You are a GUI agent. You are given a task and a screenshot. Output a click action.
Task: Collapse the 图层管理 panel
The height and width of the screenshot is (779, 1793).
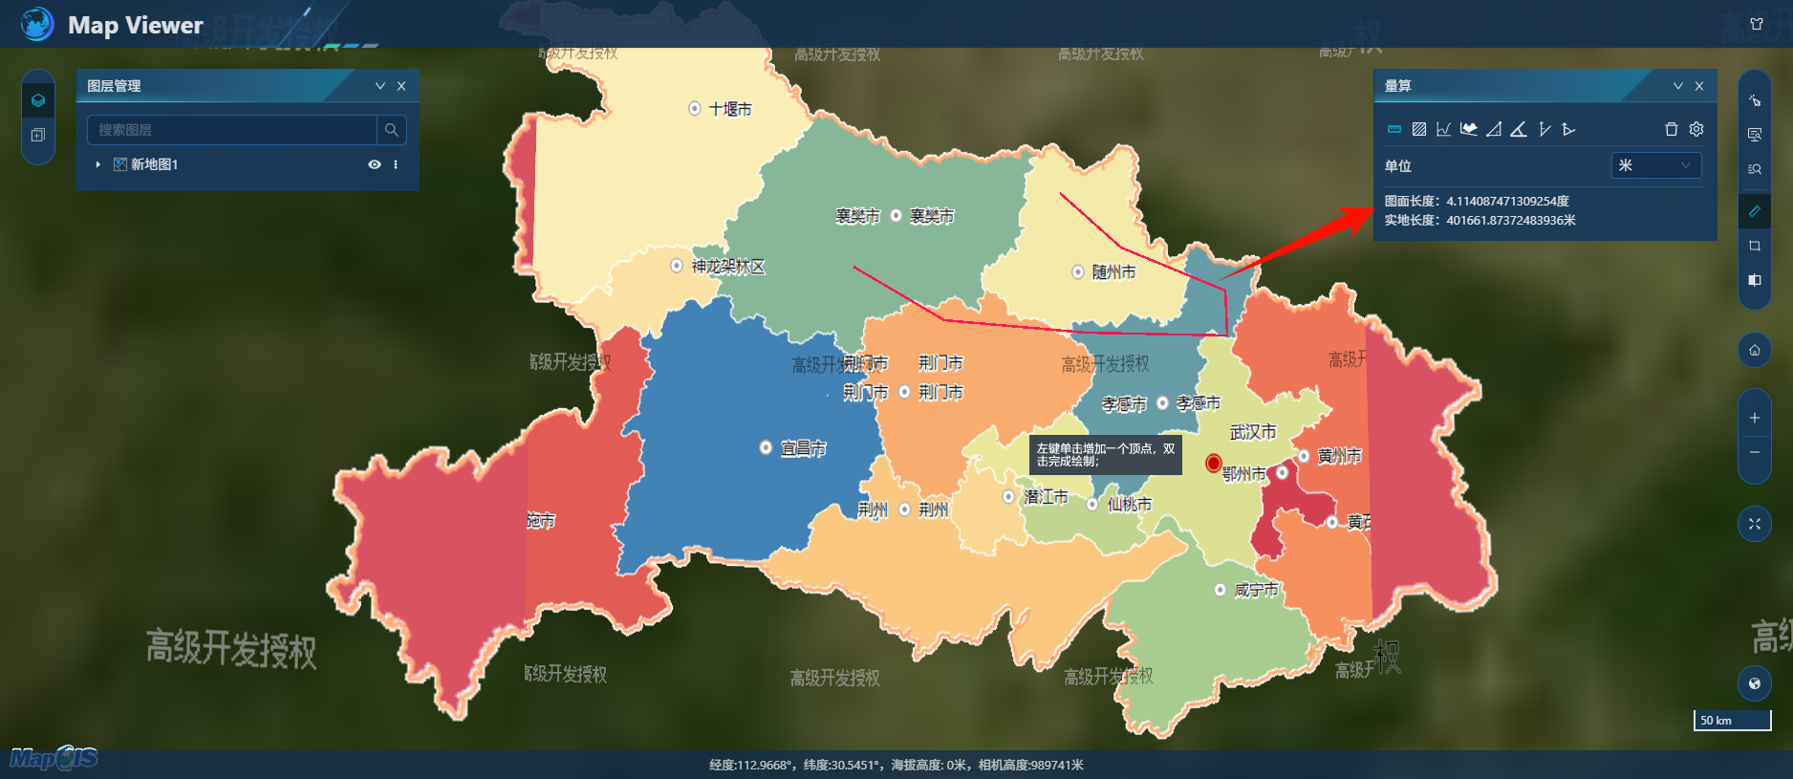pos(379,86)
